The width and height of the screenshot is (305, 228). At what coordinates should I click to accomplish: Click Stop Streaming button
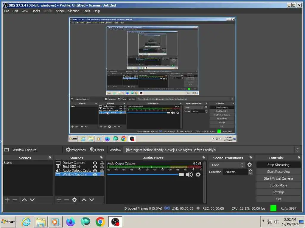pyautogui.click(x=278, y=165)
